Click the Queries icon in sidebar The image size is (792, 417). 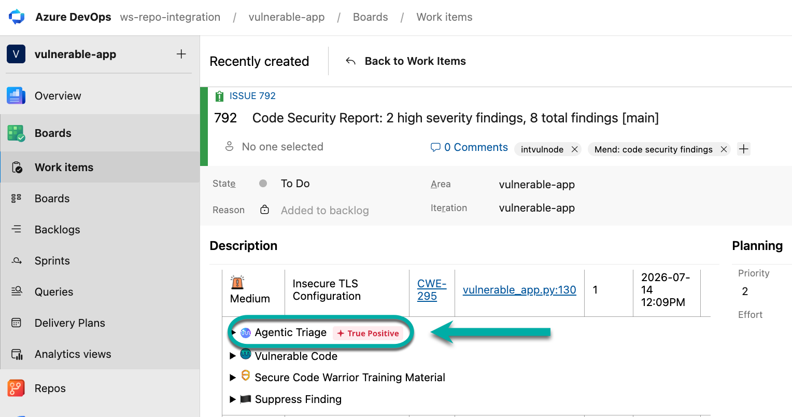17,291
